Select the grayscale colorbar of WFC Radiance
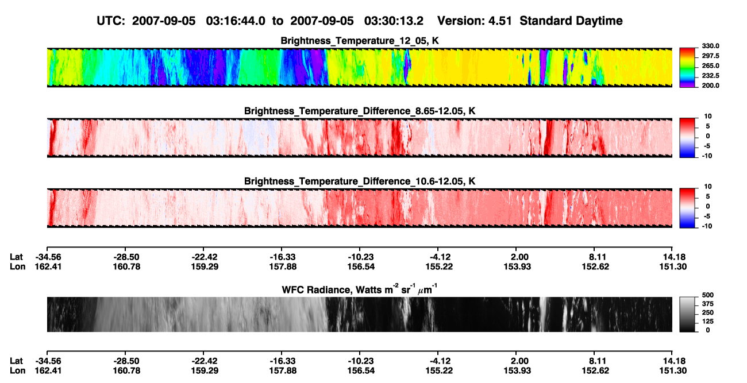The width and height of the screenshot is (747, 383). pyautogui.click(x=688, y=314)
